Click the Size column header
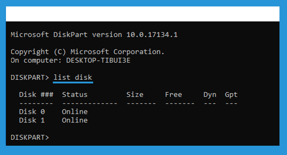This screenshot has height=155, width=287. click(x=135, y=95)
